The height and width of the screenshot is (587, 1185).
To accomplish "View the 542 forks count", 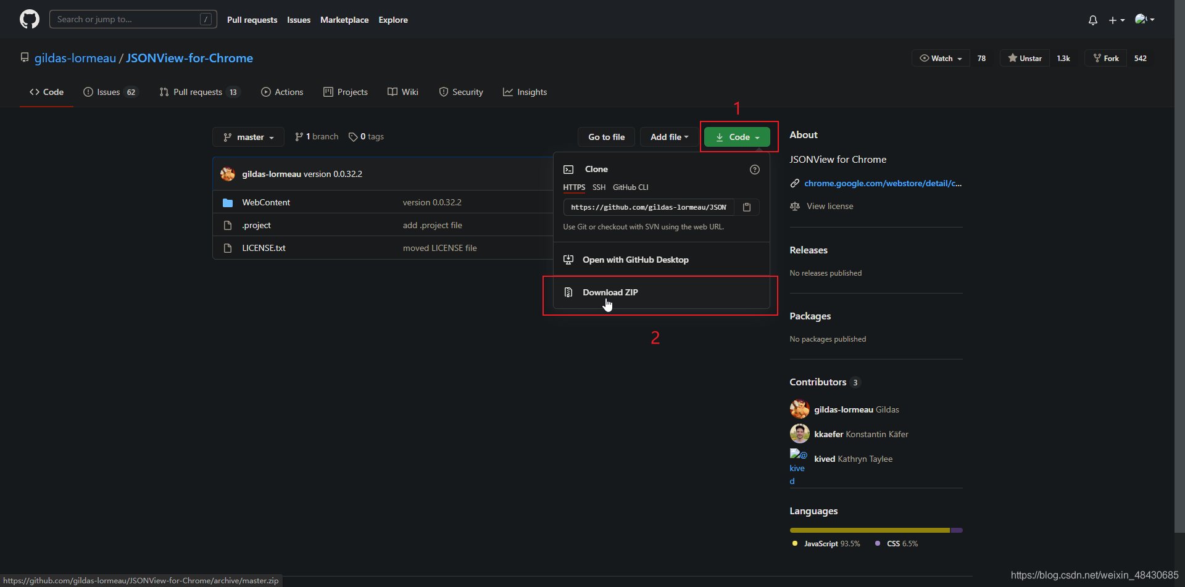I will 1141,58.
